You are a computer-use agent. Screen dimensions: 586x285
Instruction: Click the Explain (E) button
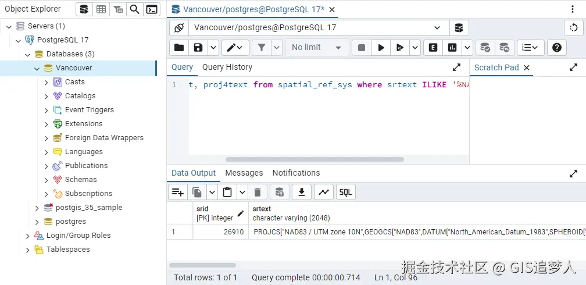pyautogui.click(x=433, y=48)
